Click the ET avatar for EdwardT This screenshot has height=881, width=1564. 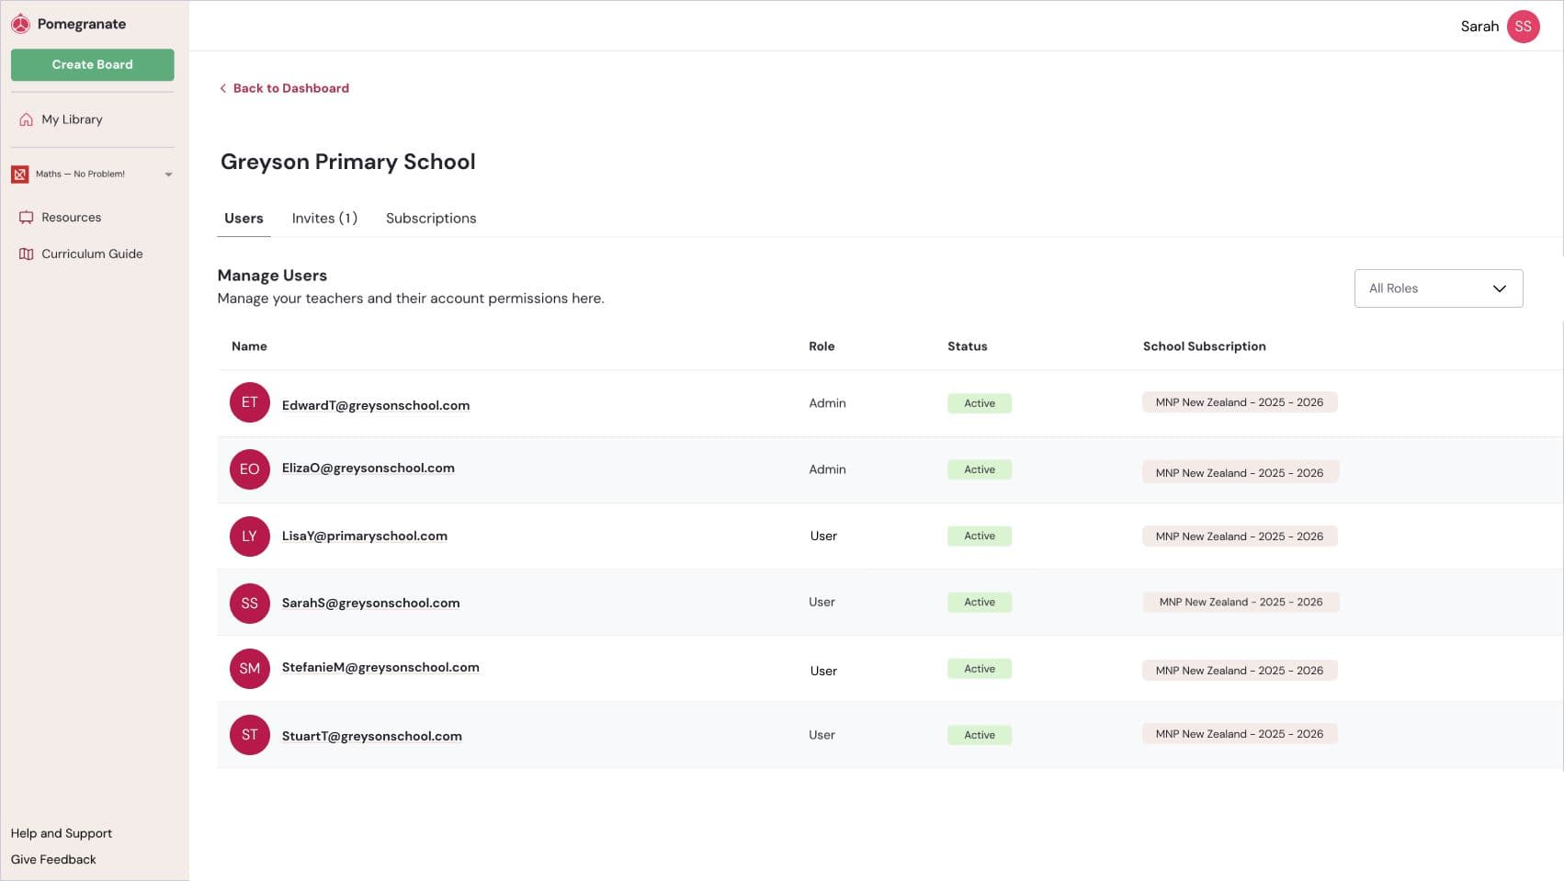coord(249,402)
